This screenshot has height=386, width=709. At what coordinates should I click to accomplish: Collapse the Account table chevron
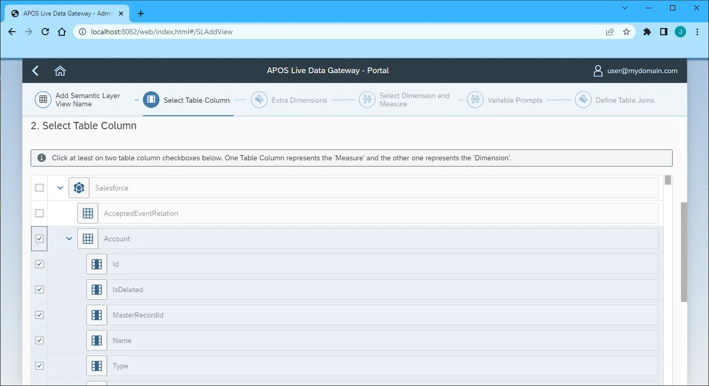(69, 238)
